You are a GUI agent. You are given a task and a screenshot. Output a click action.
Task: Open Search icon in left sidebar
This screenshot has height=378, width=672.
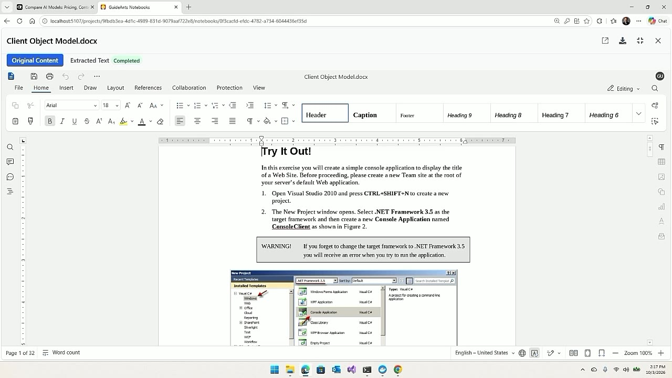(10, 147)
